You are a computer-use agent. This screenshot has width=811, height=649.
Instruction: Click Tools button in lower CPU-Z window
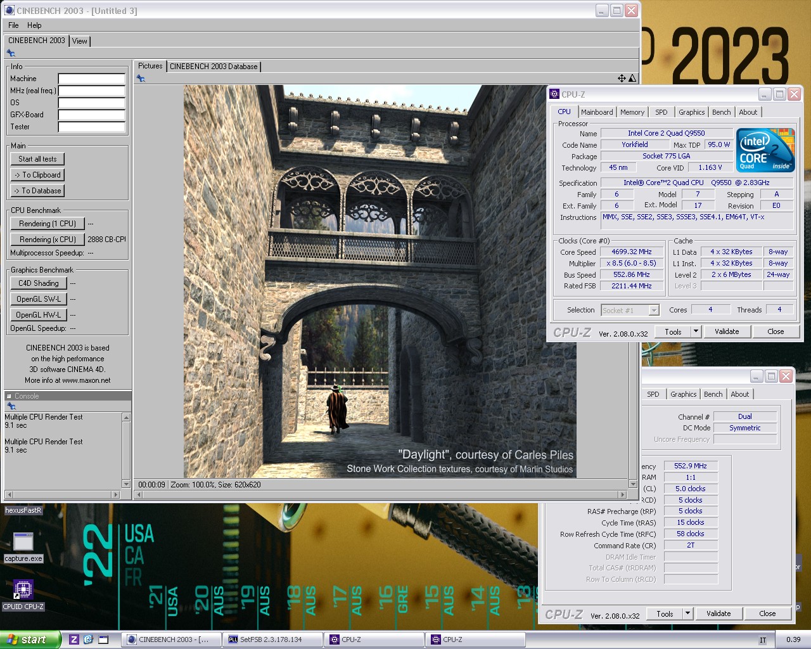tap(665, 614)
